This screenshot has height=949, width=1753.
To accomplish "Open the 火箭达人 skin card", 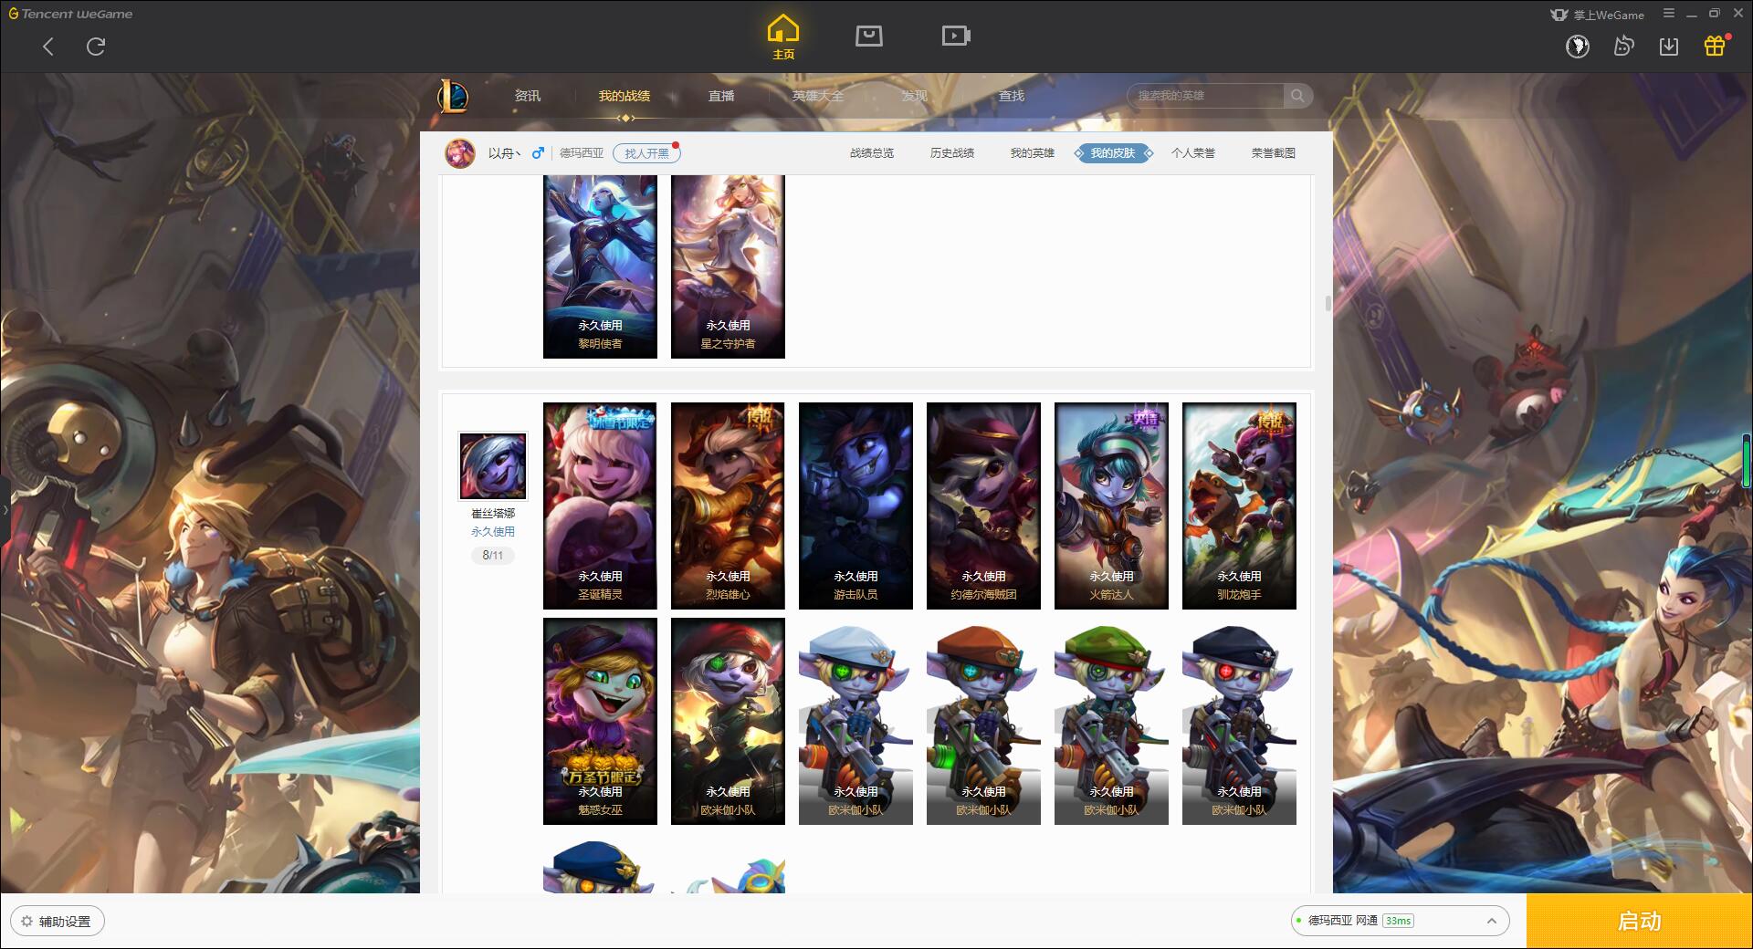I will [x=1111, y=506].
